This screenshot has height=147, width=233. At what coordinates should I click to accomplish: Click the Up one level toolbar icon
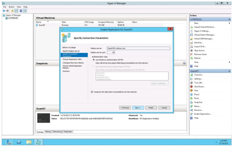[x=12, y=11]
